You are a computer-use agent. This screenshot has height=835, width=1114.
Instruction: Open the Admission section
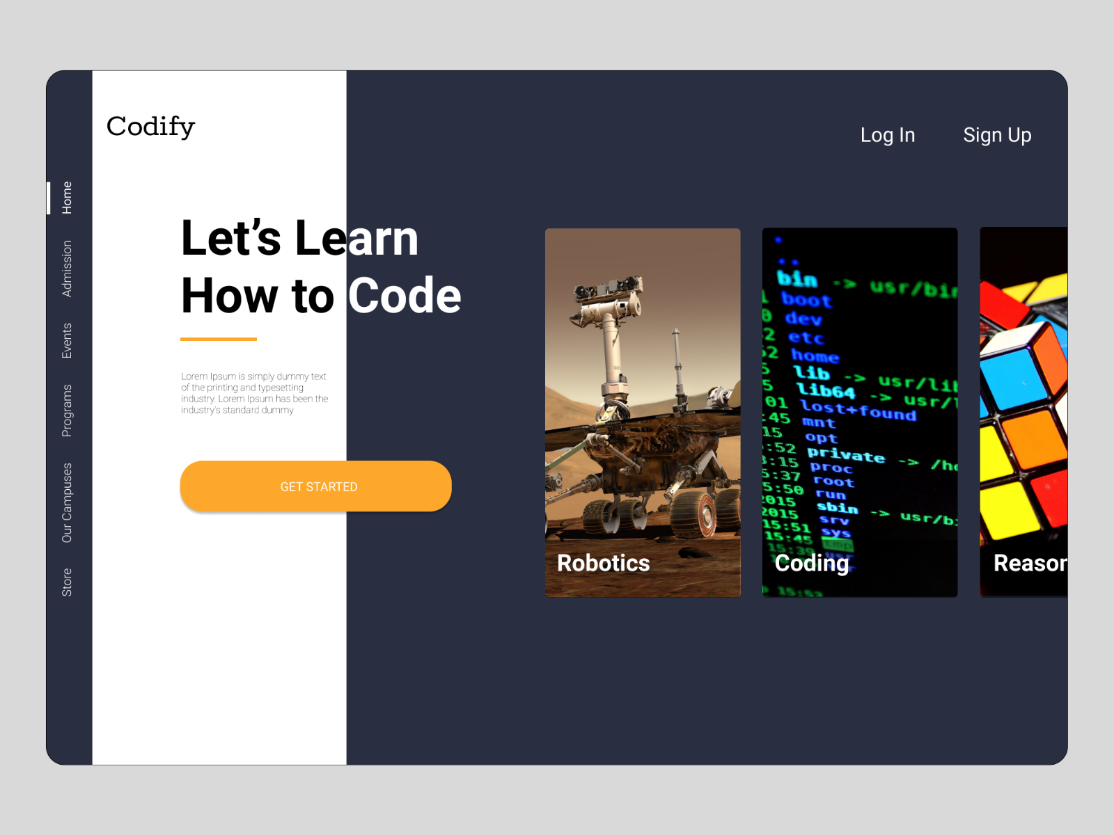(67, 267)
